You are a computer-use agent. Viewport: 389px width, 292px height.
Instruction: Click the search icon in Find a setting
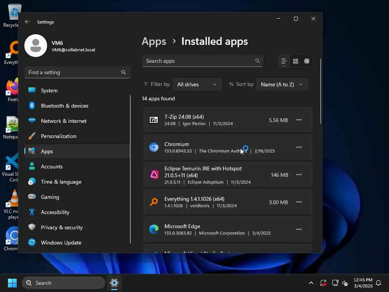pyautogui.click(x=123, y=72)
